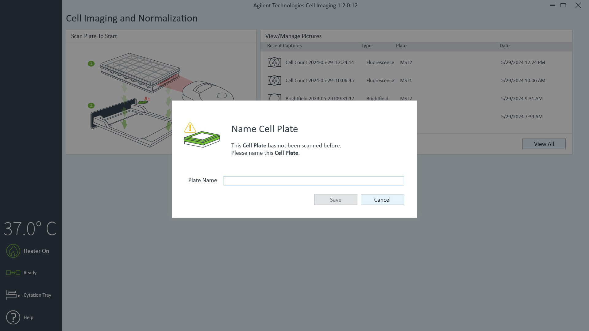Viewport: 589px width, 331px height.
Task: Click the cell plate warning icon in dialog
Action: pos(202,135)
